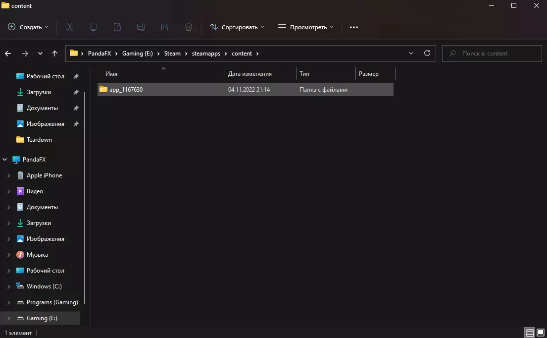547x338 pixels.
Task: Switch to details view icon in status bar
Action: pyautogui.click(x=530, y=333)
